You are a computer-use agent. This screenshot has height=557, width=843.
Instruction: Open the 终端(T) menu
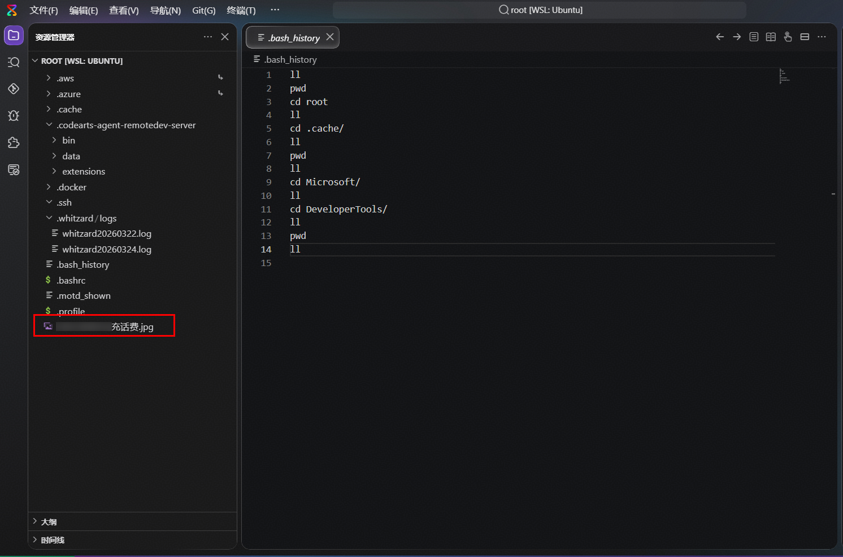241,10
